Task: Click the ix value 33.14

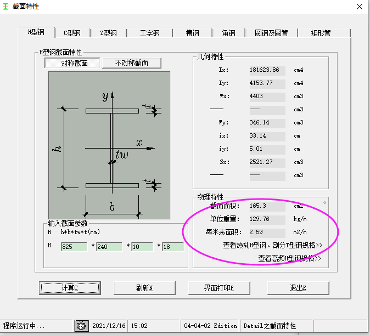Action: [x=267, y=136]
